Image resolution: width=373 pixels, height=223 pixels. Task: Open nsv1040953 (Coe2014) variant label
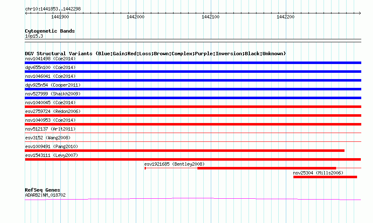[x=50, y=120]
